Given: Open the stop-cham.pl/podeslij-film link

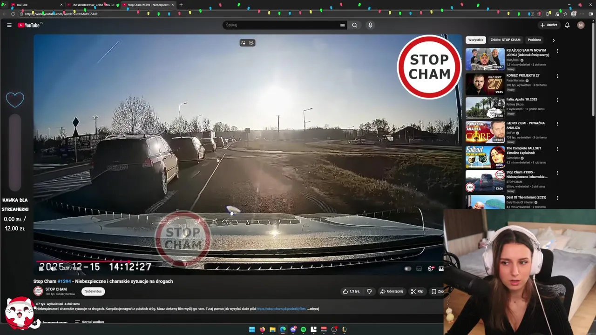Looking at the screenshot, I should tap(281, 308).
